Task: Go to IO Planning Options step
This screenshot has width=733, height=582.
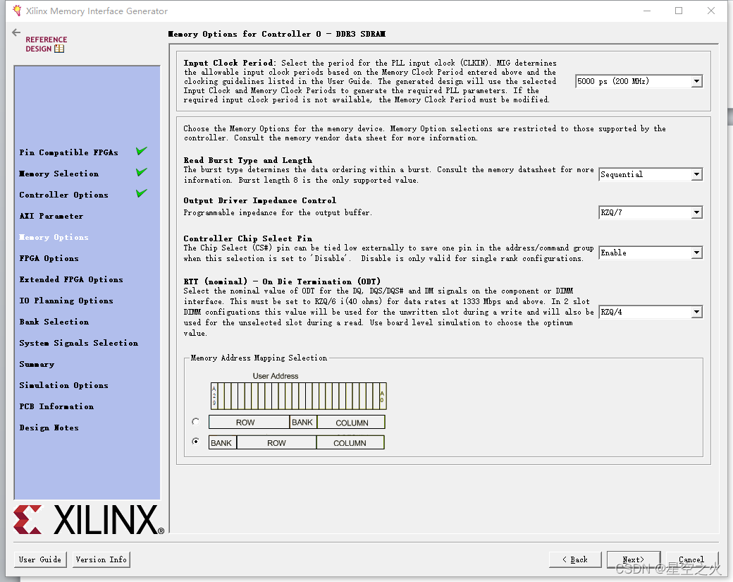Action: [66, 301]
